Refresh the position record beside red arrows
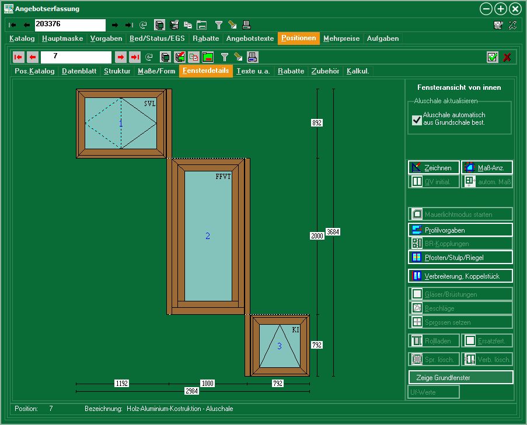Image resolution: width=527 pixels, height=425 pixels. coord(149,57)
